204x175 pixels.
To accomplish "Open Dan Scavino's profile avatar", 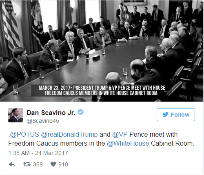I will coord(16,115).
